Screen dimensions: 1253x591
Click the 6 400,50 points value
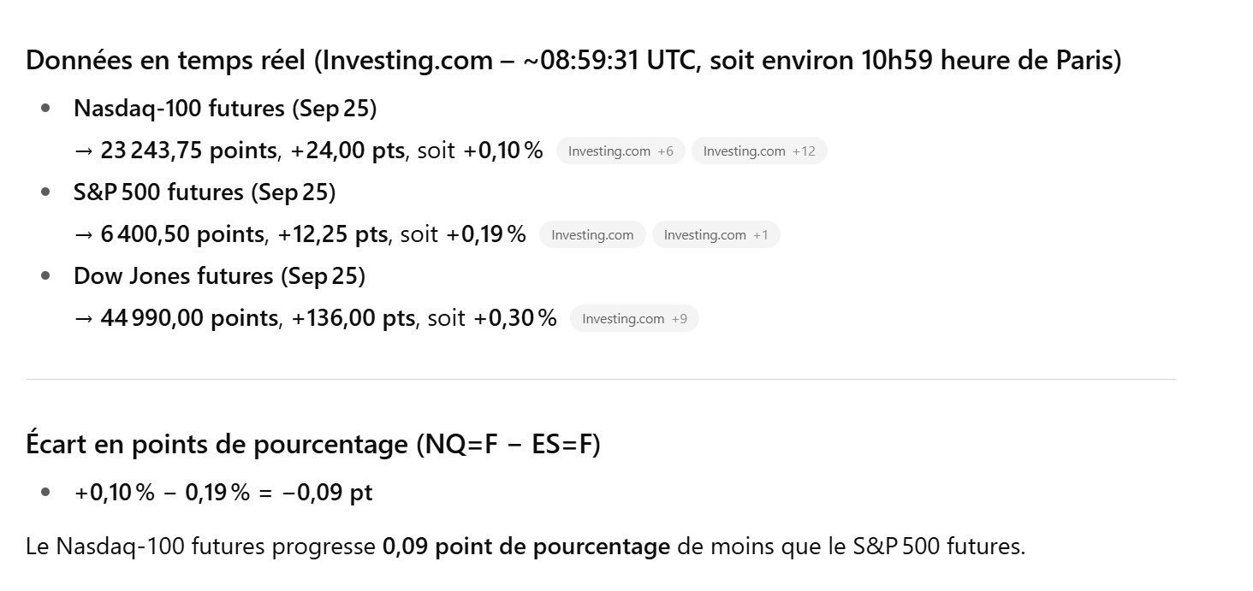pos(181,234)
